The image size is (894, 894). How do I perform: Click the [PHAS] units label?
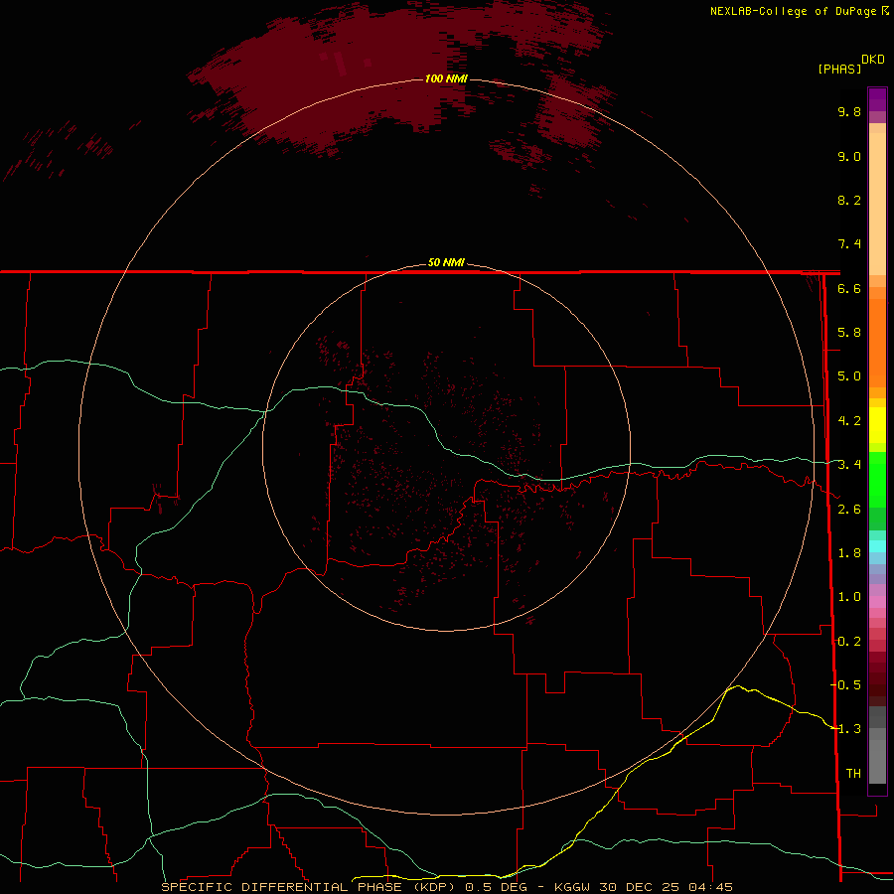coord(839,69)
